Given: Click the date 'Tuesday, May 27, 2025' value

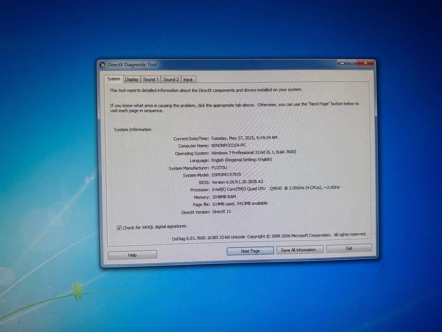Looking at the screenshot, I should 233,138.
